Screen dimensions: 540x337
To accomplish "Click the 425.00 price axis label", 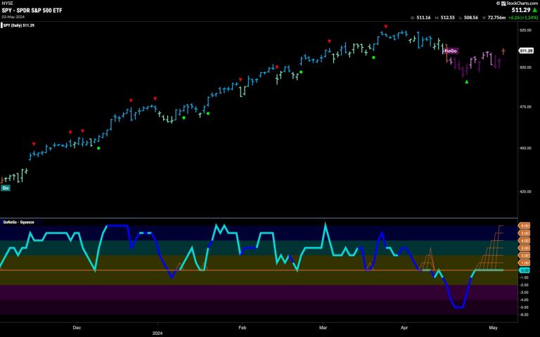I will [x=525, y=192].
